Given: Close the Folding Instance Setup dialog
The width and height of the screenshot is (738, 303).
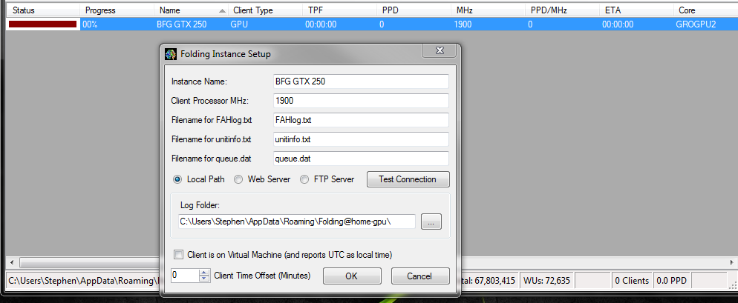Looking at the screenshot, I should pos(440,50).
